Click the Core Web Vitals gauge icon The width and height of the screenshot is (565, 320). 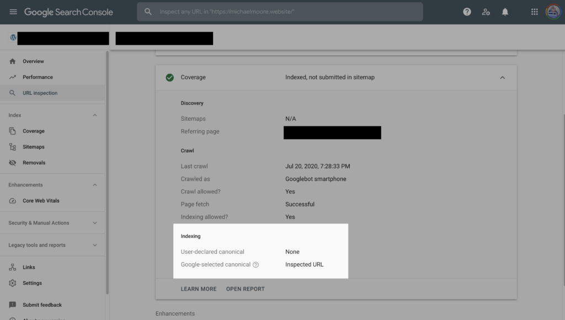(13, 201)
